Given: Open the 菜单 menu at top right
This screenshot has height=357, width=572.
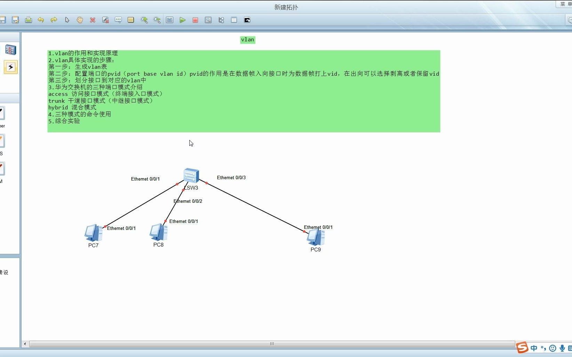Looking at the screenshot, I should (566, 4).
